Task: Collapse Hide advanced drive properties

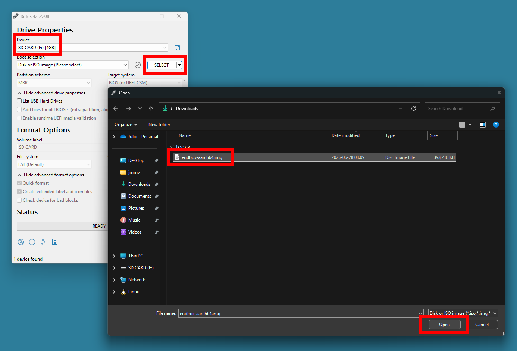Action: point(51,93)
